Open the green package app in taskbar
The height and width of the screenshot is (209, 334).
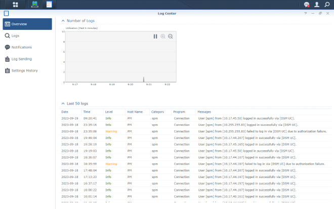click(x=34, y=5)
